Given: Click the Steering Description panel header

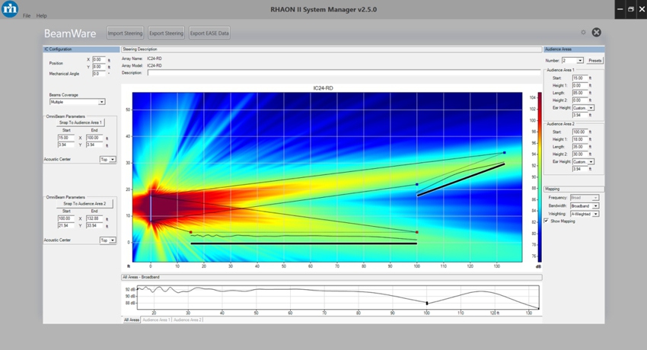Looking at the screenshot, I should coord(331,49).
